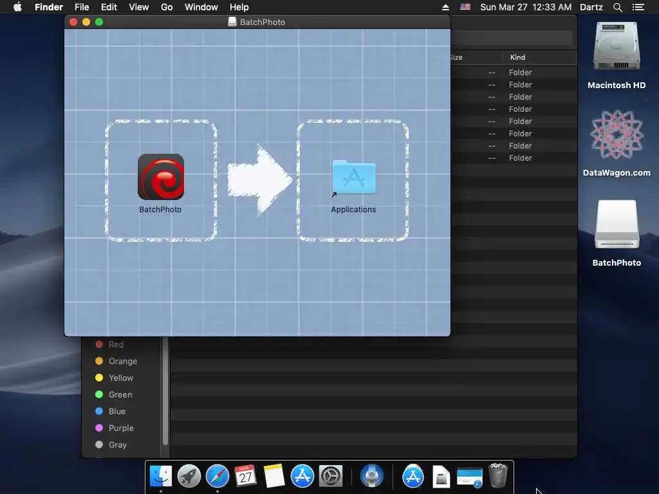
Task: Click the Finder sidebar scrollbar
Action: tap(165, 390)
